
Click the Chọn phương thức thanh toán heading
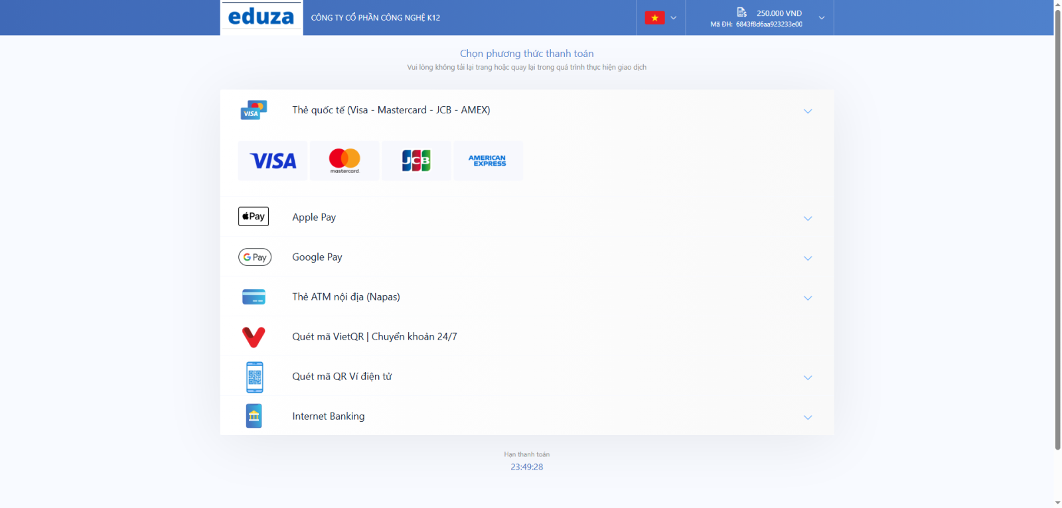(x=527, y=54)
